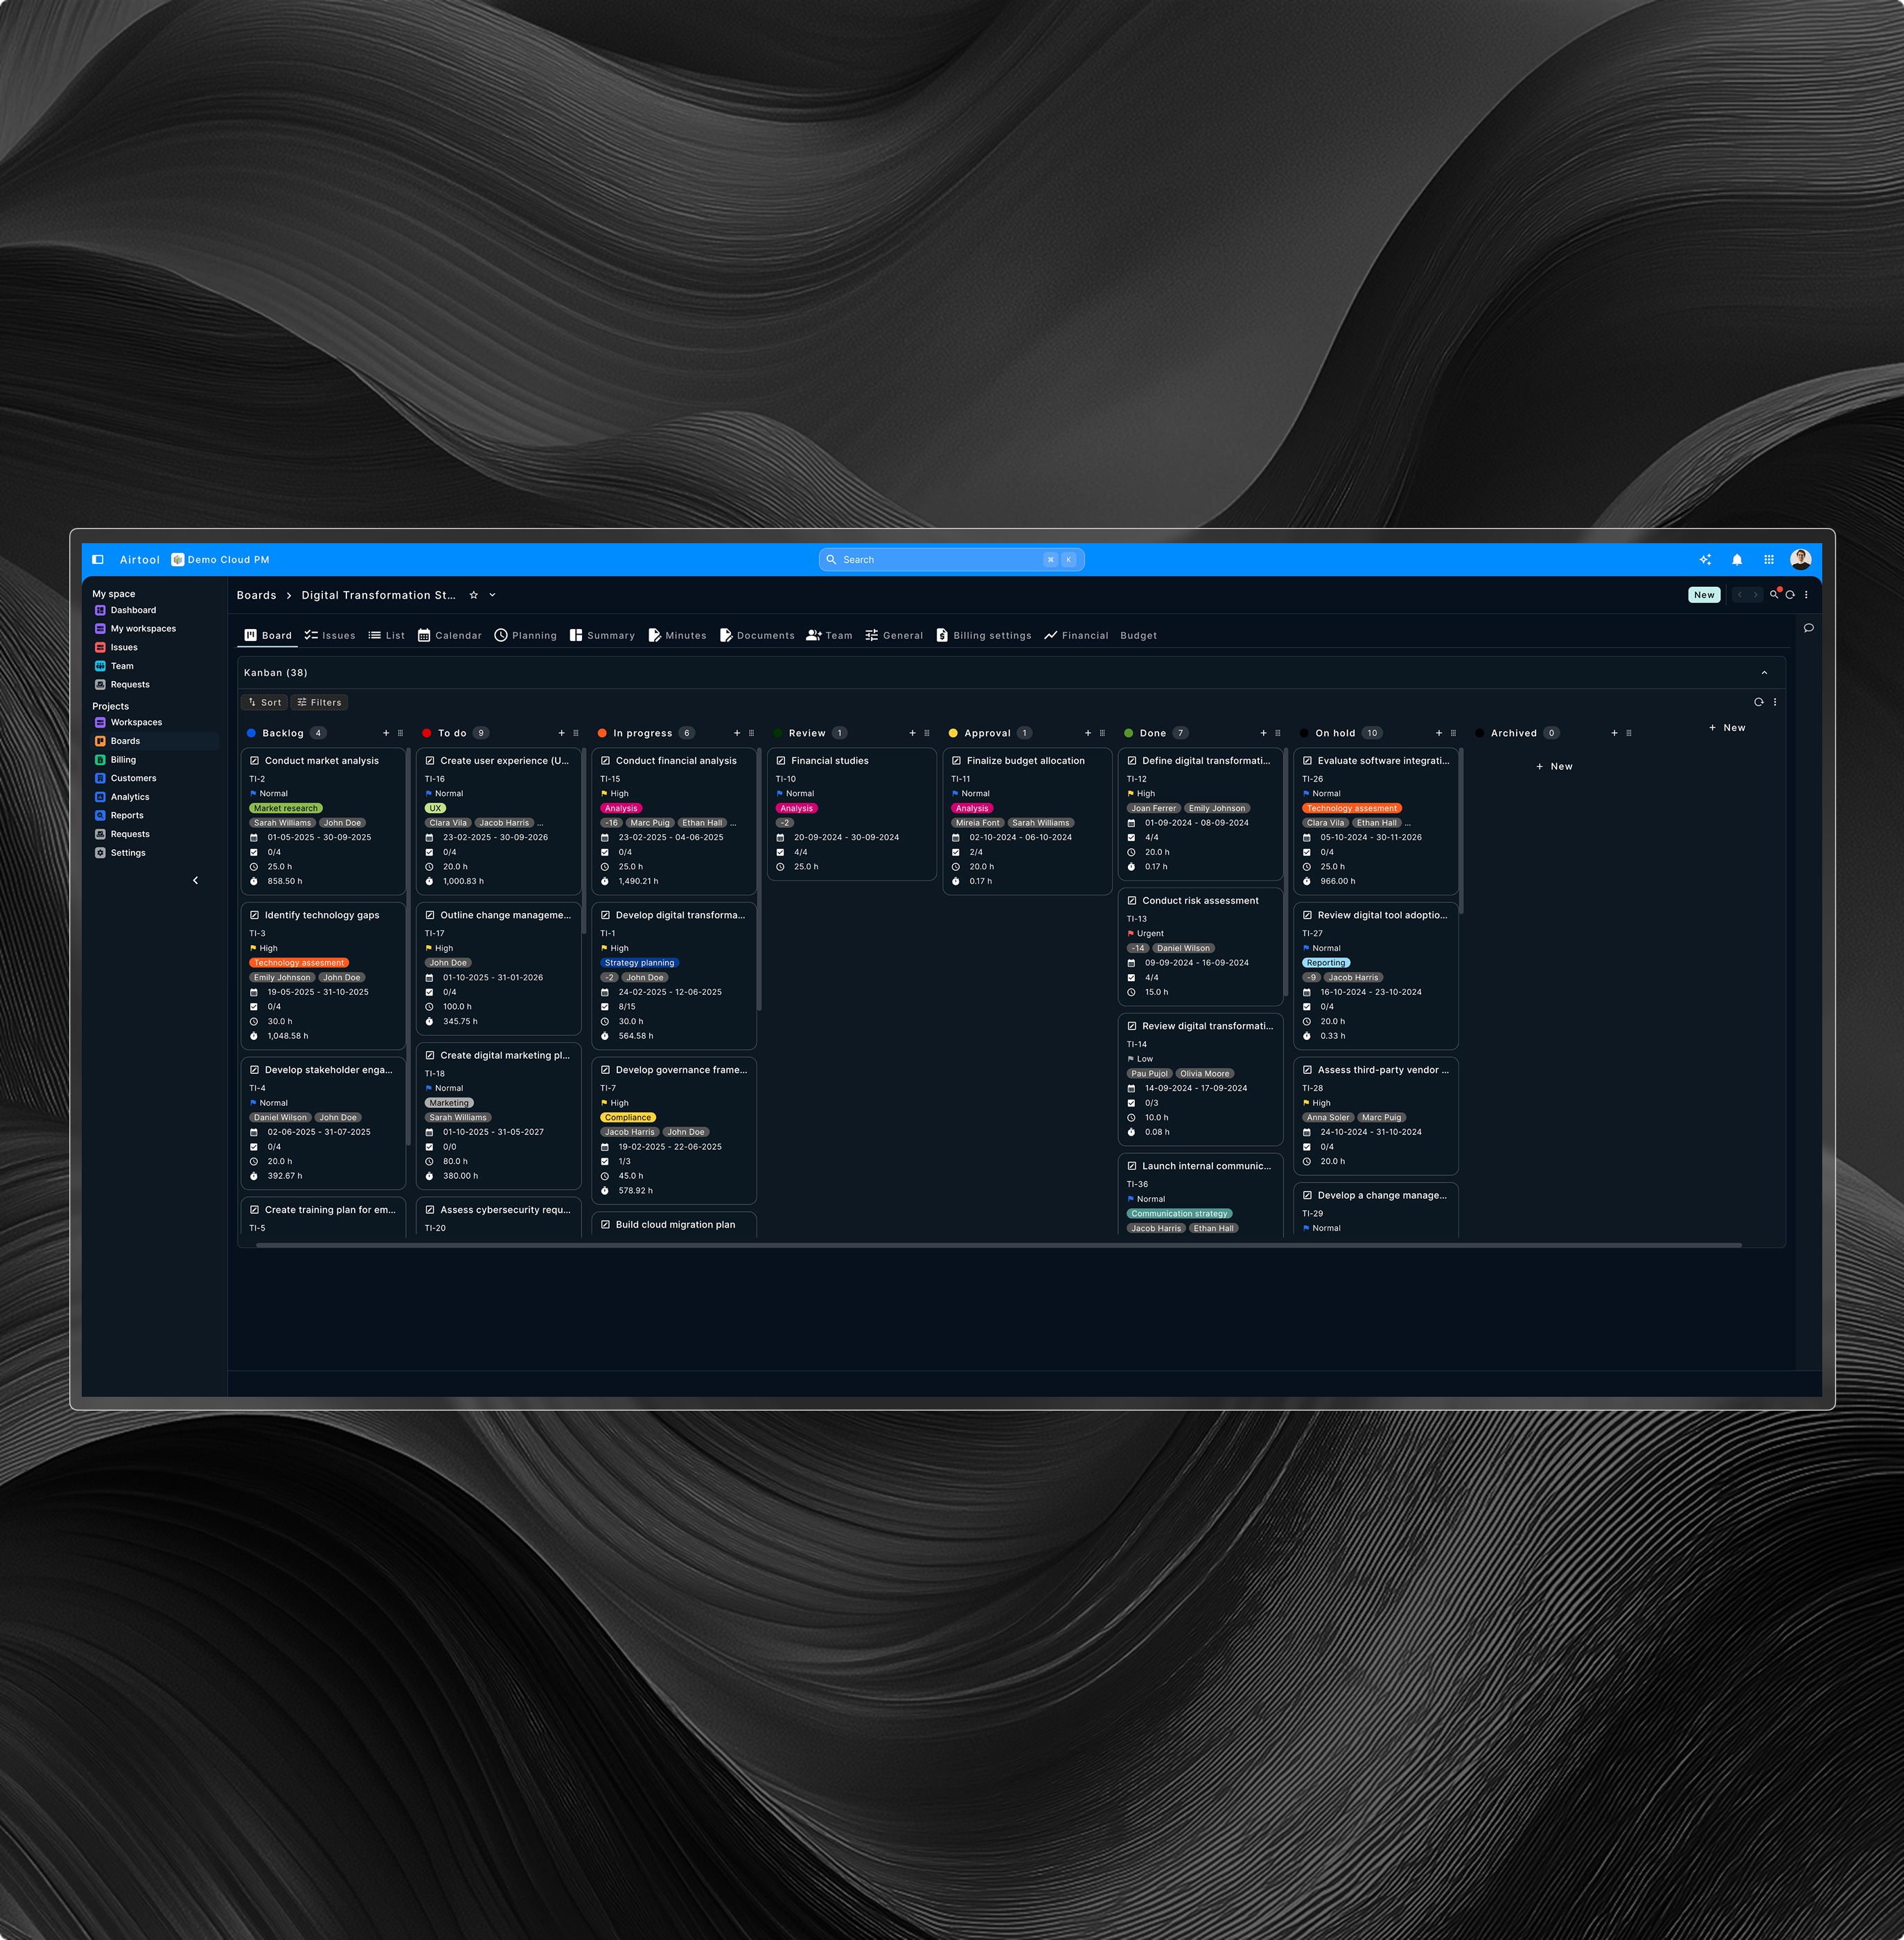The width and height of the screenshot is (1904, 1940).
Task: Toggle checkbox on Finalize budget allocation card
Action: click(956, 761)
